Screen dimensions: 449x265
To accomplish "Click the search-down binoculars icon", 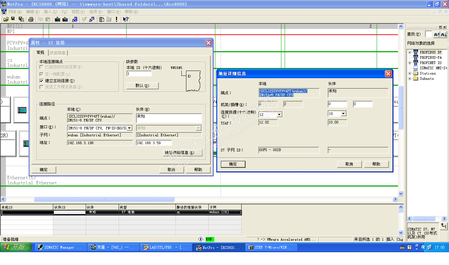I will tap(444, 34).
